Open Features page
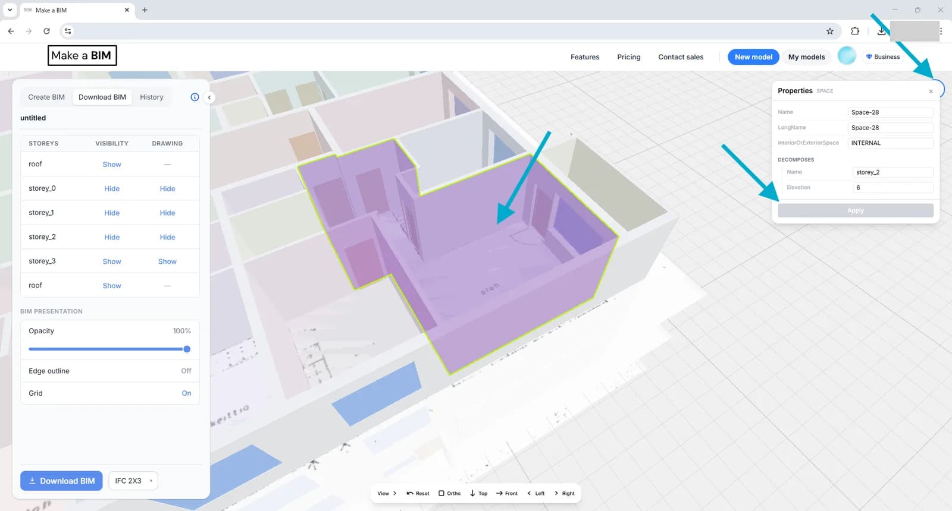This screenshot has height=511, width=952. (x=585, y=57)
